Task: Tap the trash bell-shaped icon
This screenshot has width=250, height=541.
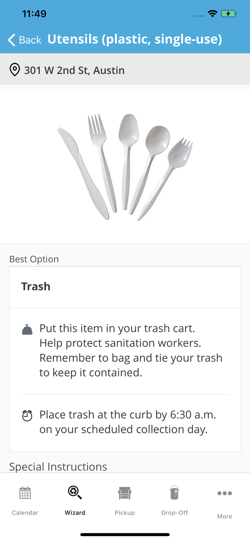Action: (27, 329)
